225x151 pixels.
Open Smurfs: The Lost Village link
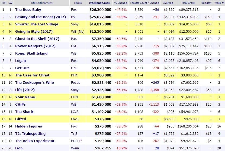(x=37, y=24)
